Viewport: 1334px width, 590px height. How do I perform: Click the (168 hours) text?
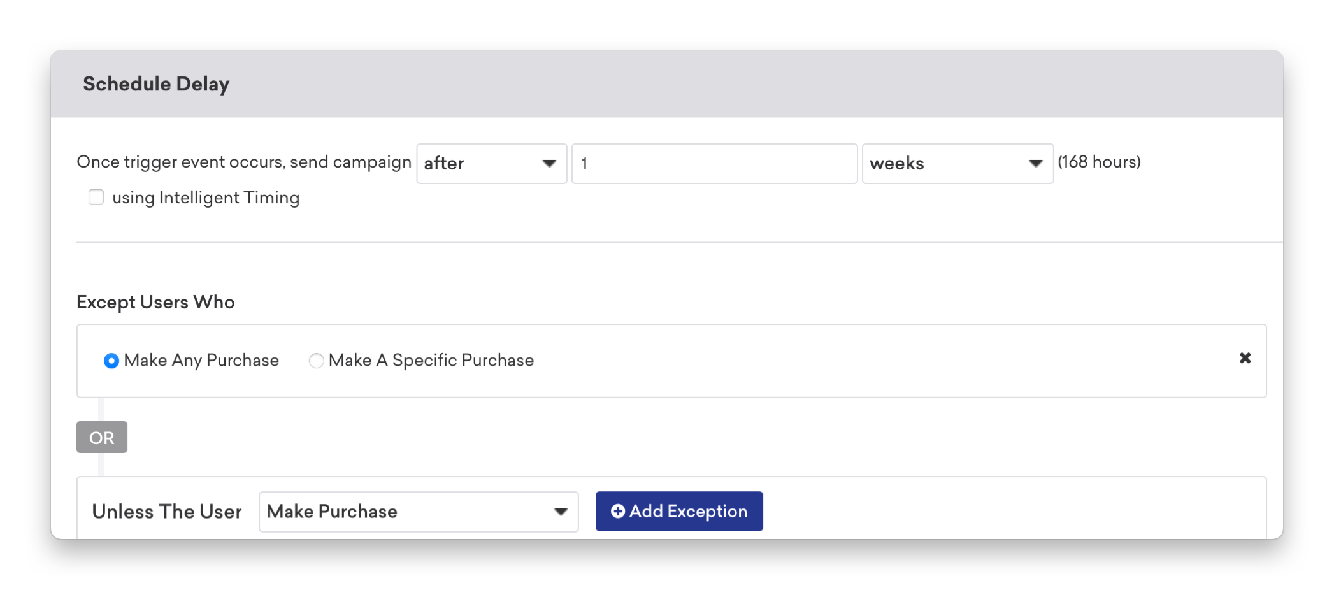tap(1099, 162)
